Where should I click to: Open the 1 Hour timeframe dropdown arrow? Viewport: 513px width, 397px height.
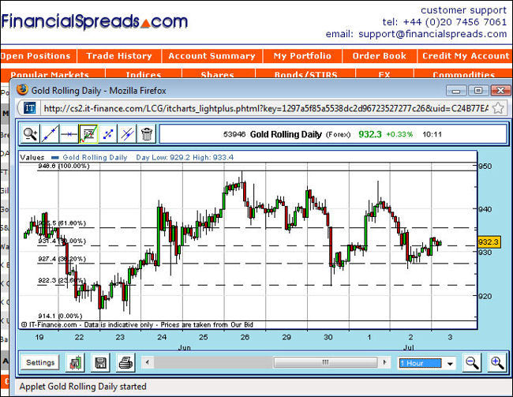(x=450, y=363)
